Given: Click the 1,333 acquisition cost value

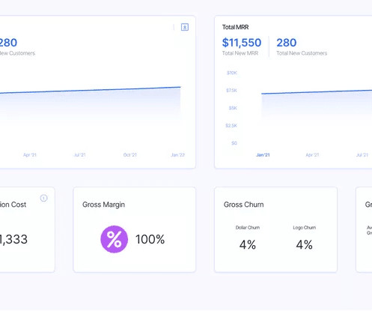Looking at the screenshot, I should 13,239.
